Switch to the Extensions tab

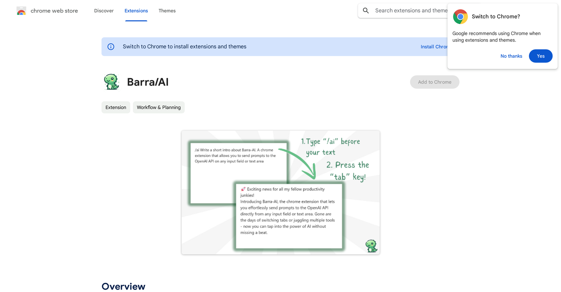pos(136,11)
